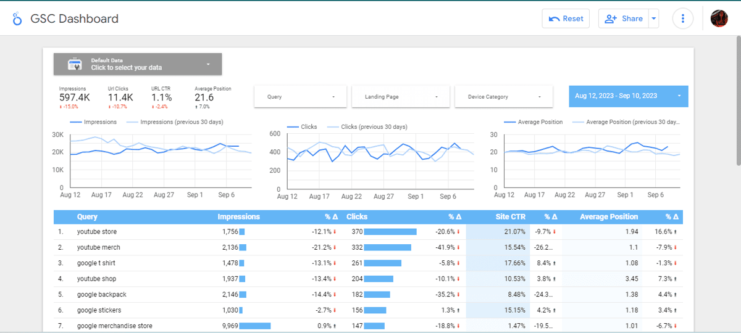Click the Average Position scorecard 21.6
Screen dimensions: 741x333
pyautogui.click(x=212, y=97)
